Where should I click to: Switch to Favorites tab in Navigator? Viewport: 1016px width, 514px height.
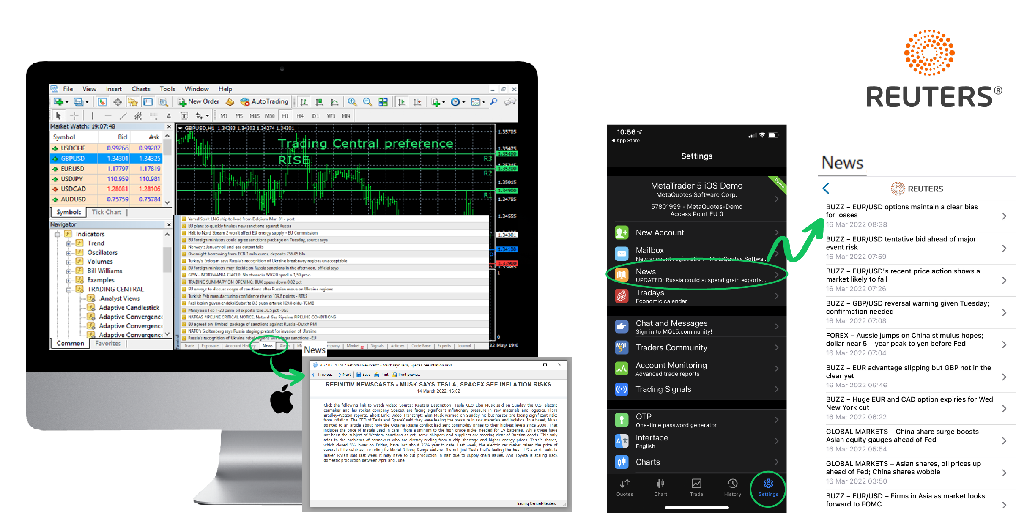(x=108, y=344)
